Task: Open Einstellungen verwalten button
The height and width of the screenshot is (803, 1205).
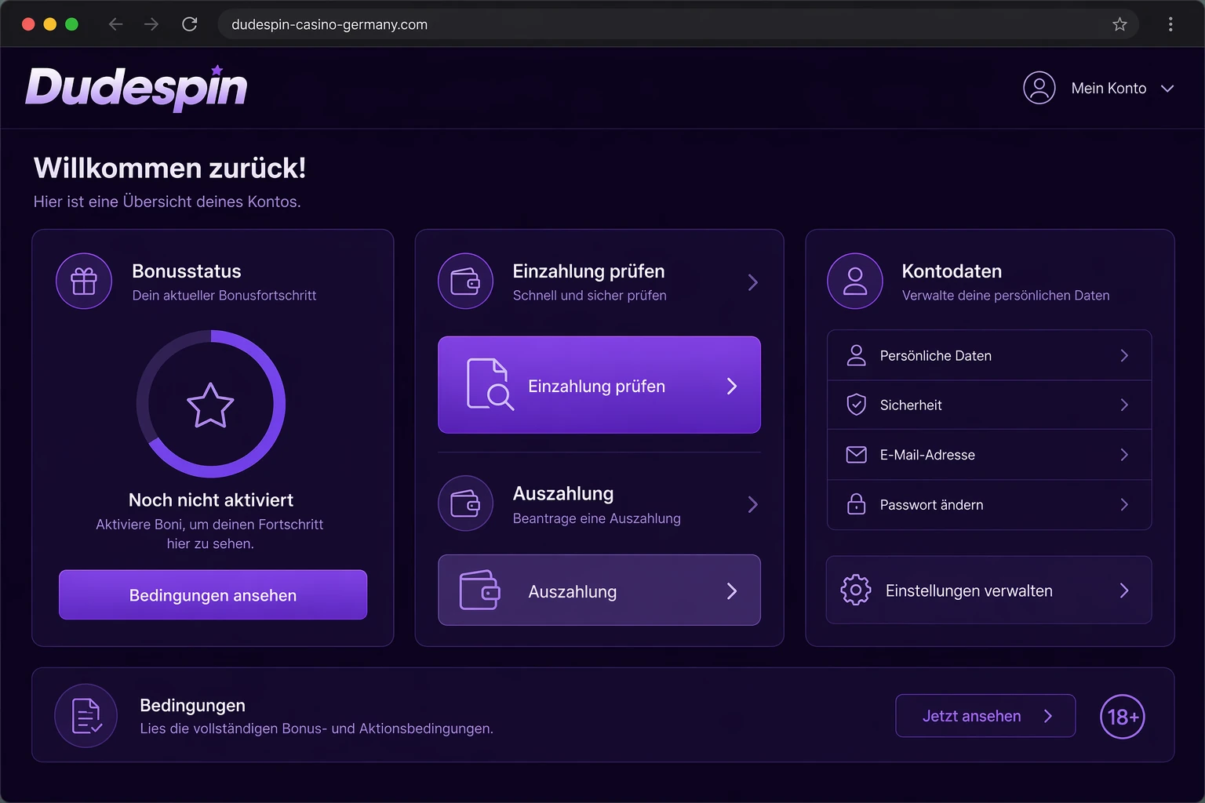Action: [988, 590]
